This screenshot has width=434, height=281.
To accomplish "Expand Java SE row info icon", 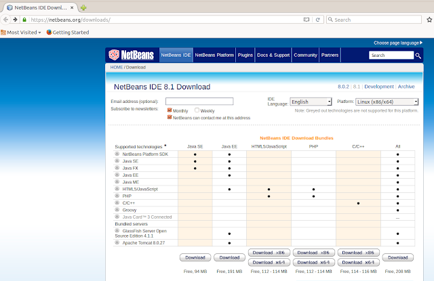I will [x=117, y=160].
